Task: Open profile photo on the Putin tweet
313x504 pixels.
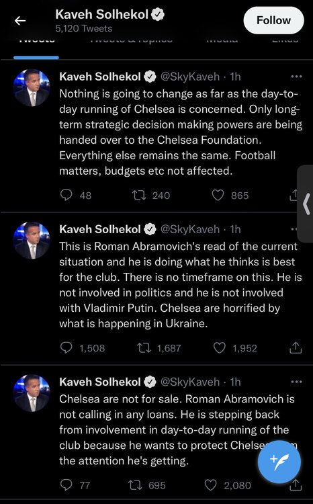Action: tap(32, 240)
